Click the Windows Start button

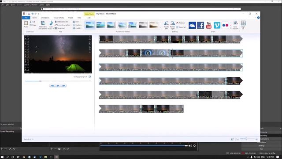pos(2,157)
